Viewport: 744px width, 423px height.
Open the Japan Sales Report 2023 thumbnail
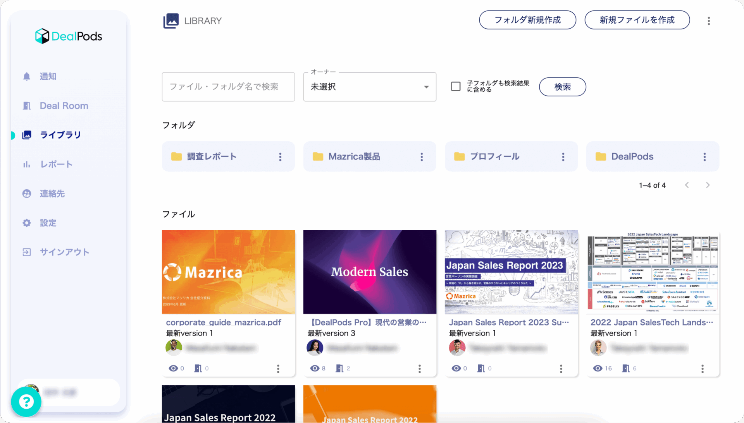[x=511, y=272]
